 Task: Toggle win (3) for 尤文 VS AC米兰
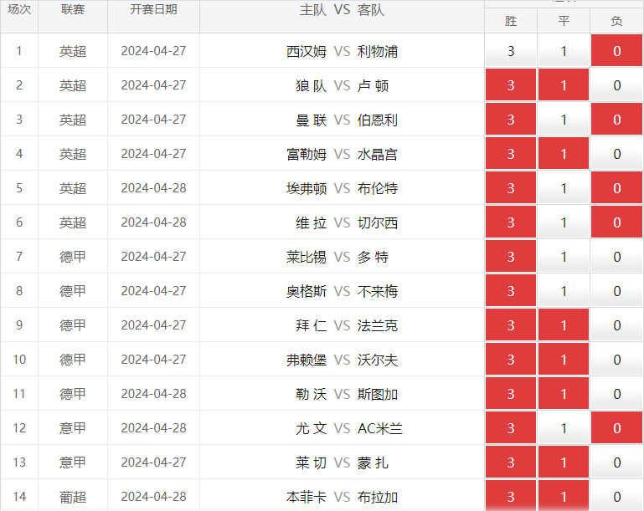[511, 428]
